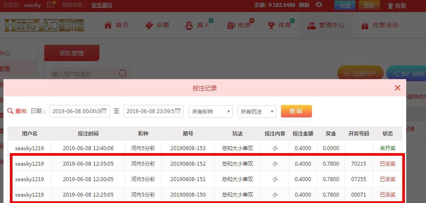
Task: Toggle the balance visibility eye icon
Action: pos(319,5)
